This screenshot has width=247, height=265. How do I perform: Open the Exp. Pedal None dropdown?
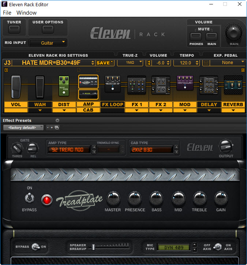(228, 63)
